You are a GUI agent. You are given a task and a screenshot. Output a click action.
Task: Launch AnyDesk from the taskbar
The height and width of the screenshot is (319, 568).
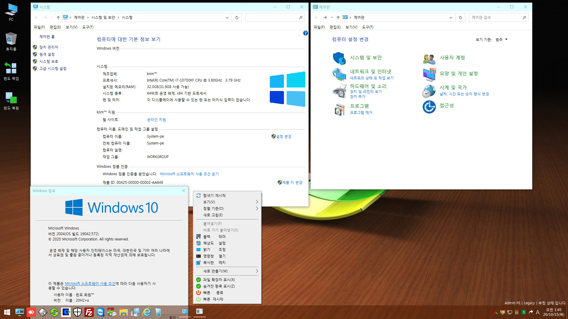pos(31,312)
